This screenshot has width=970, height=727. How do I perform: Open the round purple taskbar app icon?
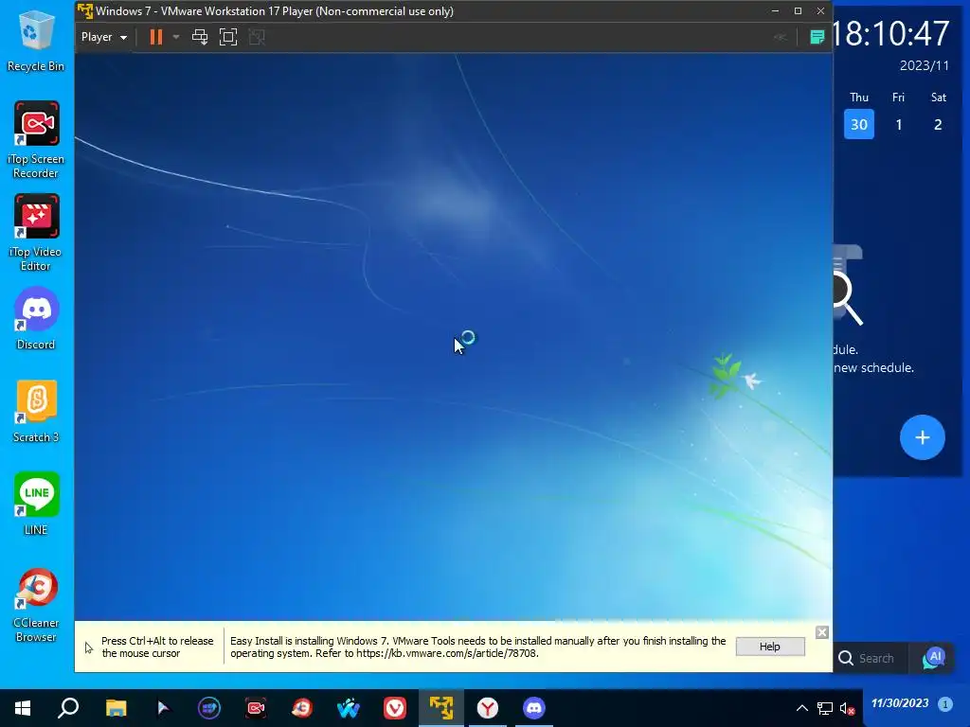(x=209, y=708)
